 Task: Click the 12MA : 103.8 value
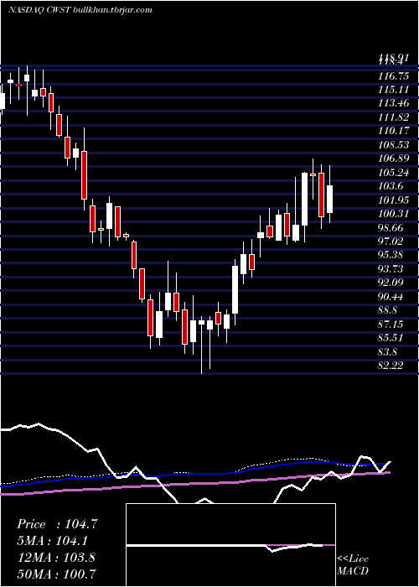point(56,558)
